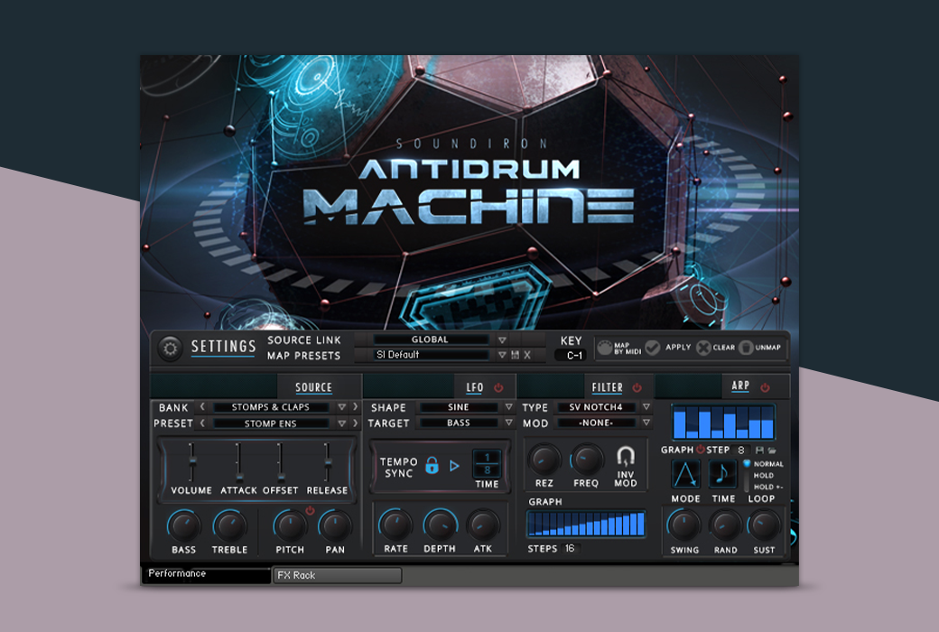Load arp graph with folder icon
This screenshot has height=632, width=939.
coord(772,450)
